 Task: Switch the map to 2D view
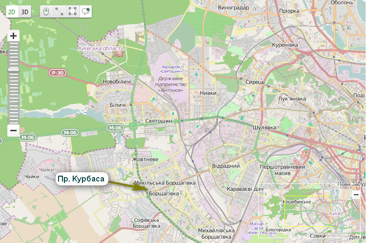click(x=12, y=12)
